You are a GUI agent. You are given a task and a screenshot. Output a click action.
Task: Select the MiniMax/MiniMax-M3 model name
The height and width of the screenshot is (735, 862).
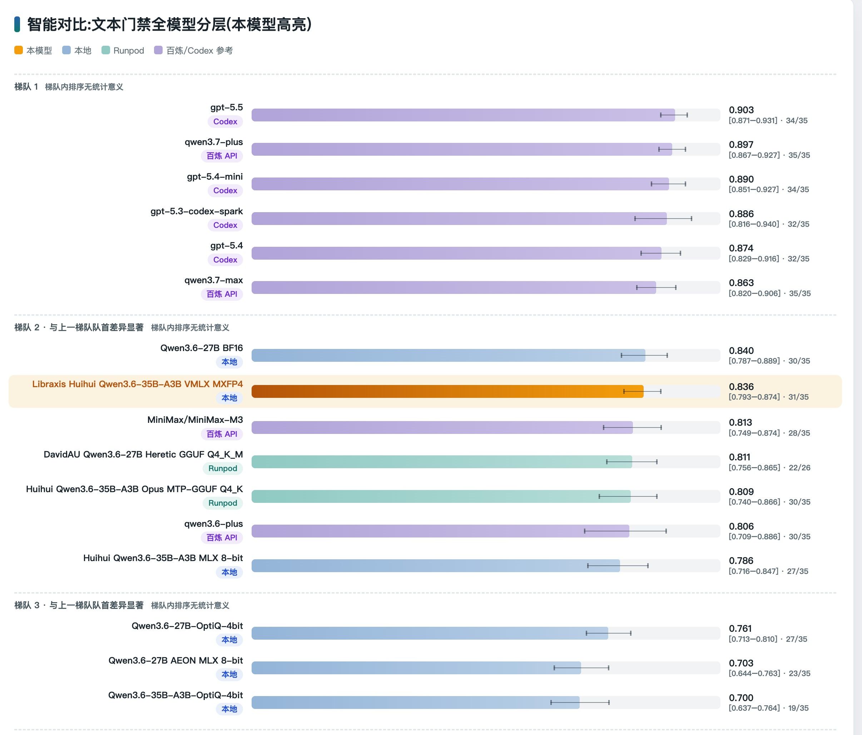click(x=195, y=420)
